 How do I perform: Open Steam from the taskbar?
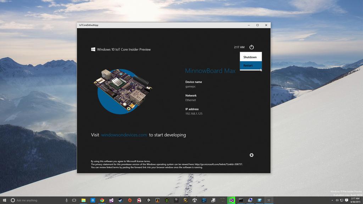[x=121, y=200]
